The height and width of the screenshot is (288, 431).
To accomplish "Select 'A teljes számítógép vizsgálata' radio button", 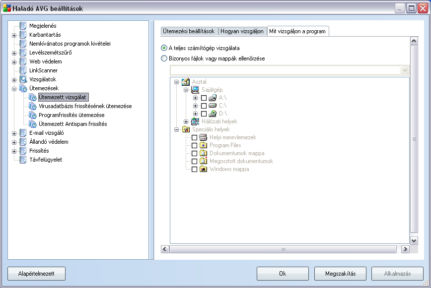I will coord(164,48).
